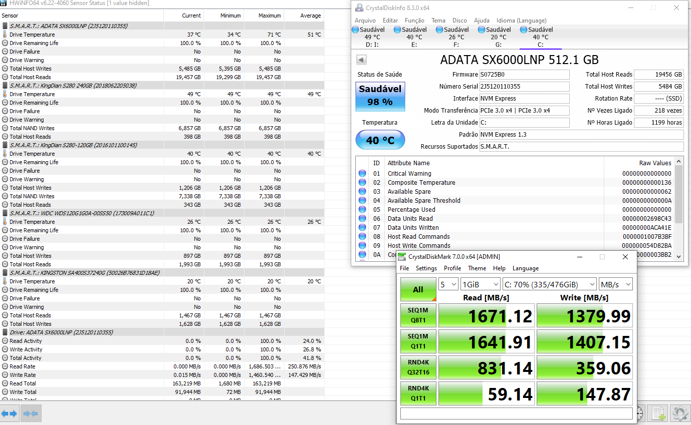Click thermometer icon of the 37 °C temperature row
Image resolution: width=691 pixels, height=425 pixels.
[x=5, y=35]
